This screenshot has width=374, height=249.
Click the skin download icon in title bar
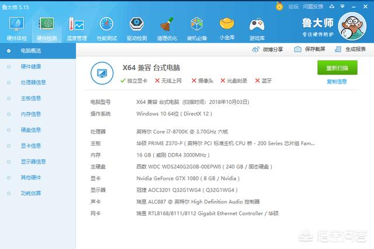click(x=332, y=6)
